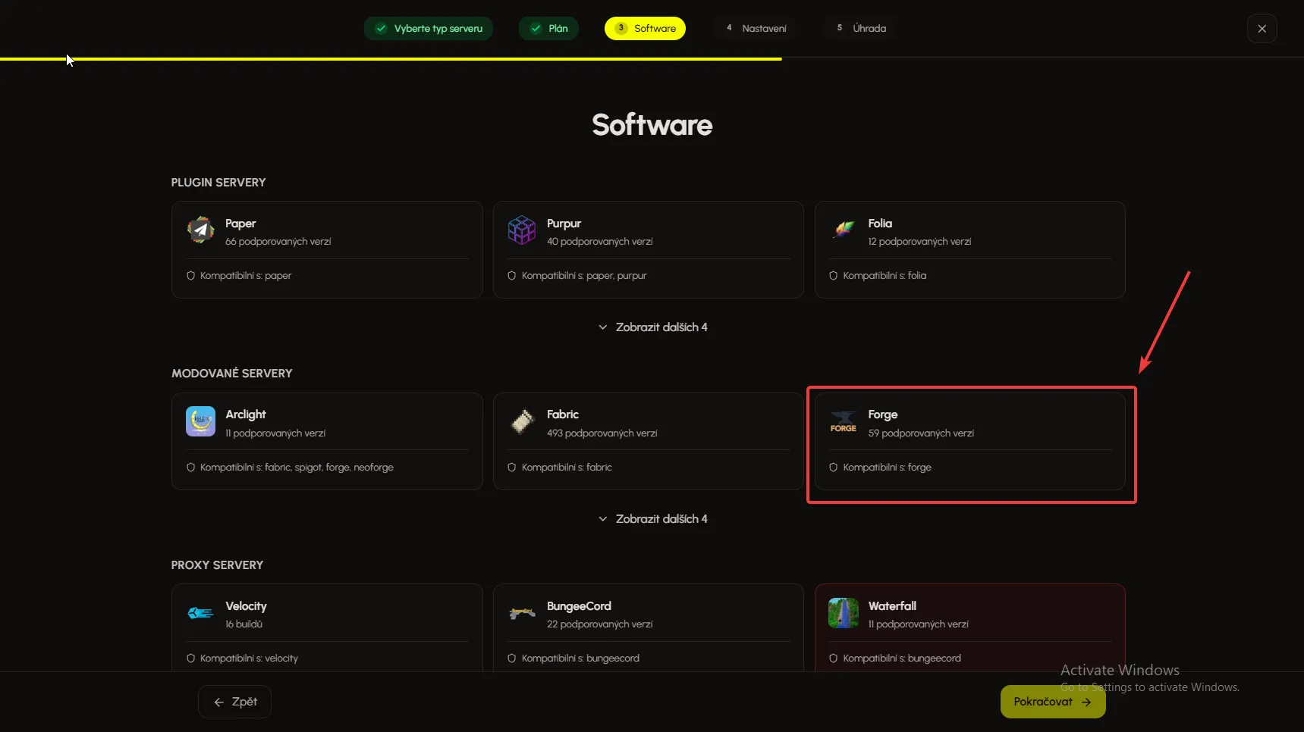Click the 'PROXY SERVERY' section heading

217,565
